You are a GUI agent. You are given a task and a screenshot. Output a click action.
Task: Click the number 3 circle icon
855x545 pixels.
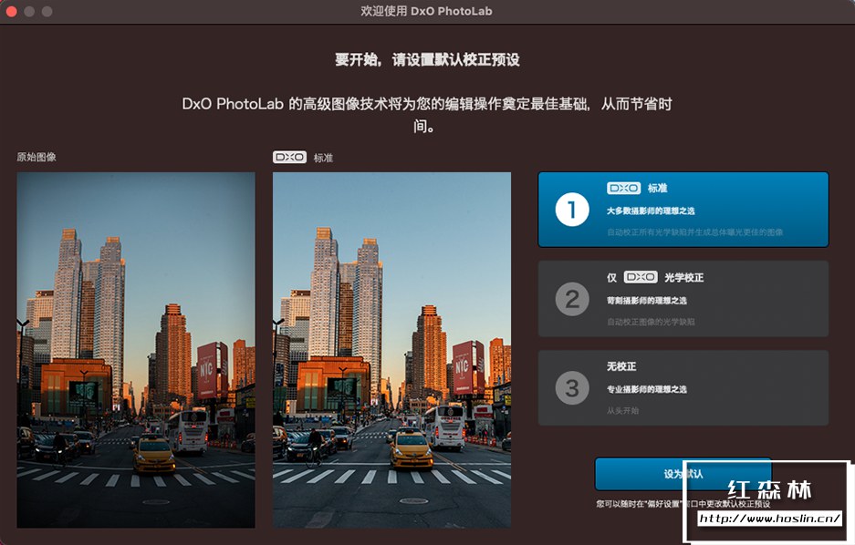572,388
